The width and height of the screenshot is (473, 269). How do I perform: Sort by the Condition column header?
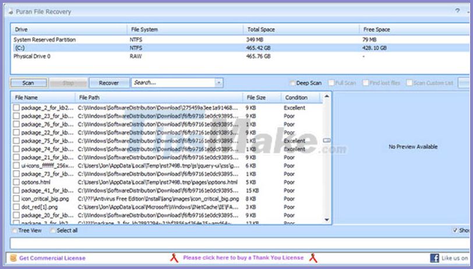[301, 98]
